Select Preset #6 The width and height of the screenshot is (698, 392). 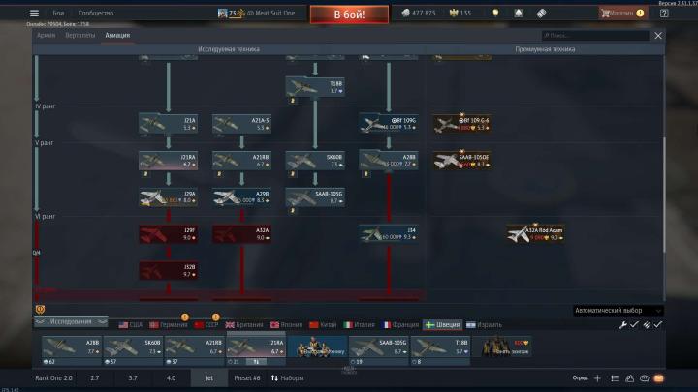tap(247, 378)
